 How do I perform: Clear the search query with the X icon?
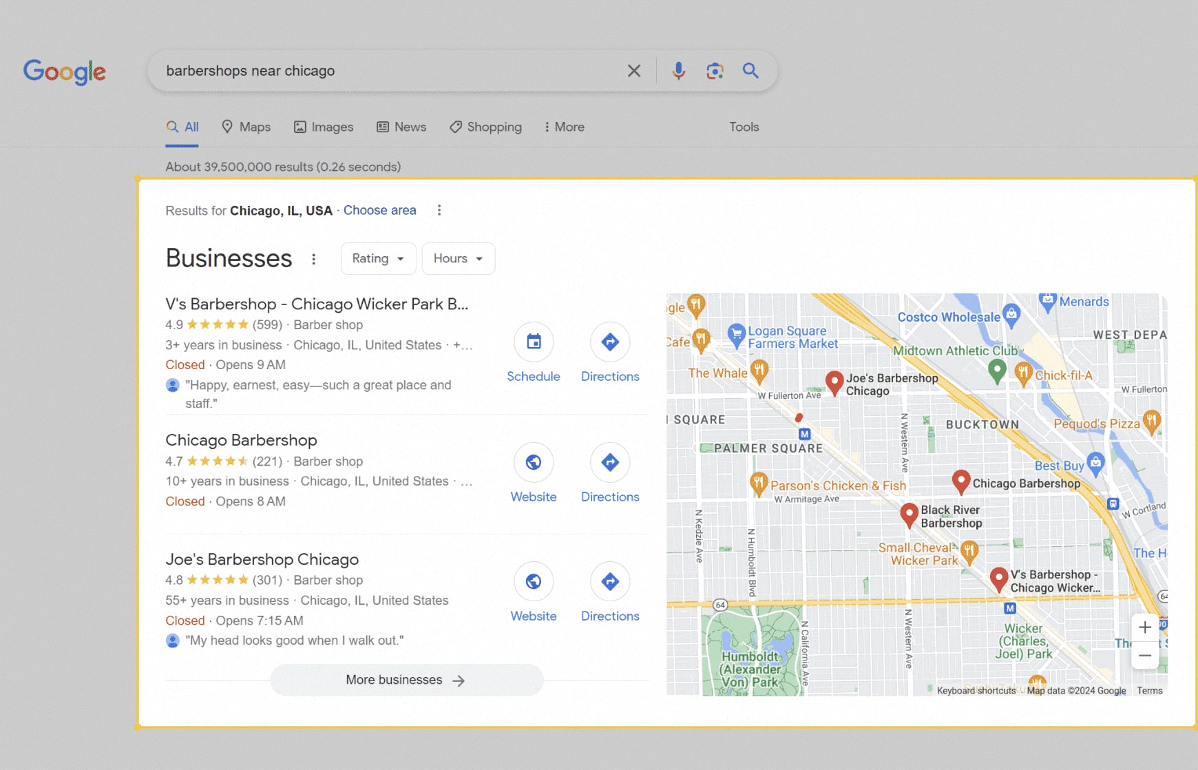coord(633,70)
